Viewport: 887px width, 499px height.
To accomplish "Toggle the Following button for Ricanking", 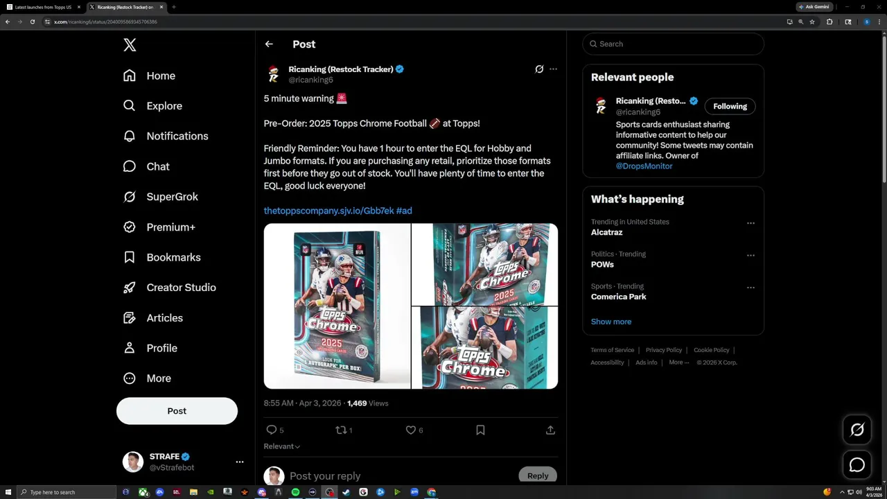I will [x=730, y=106].
